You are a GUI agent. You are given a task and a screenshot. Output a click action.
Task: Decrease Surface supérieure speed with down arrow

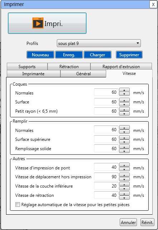click(x=124, y=142)
